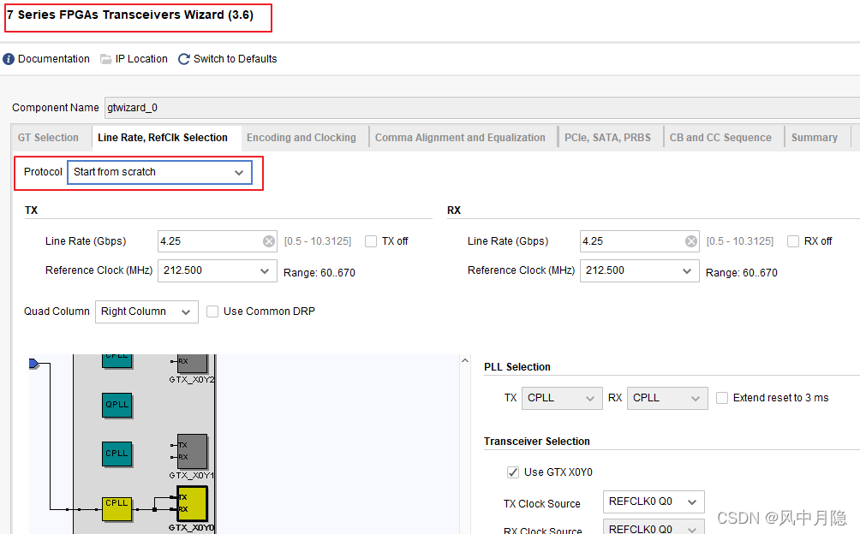Open the Protocol dropdown

click(x=159, y=172)
